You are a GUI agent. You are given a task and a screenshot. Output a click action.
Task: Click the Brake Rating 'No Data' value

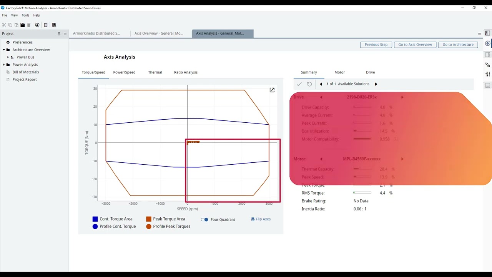tap(361, 201)
